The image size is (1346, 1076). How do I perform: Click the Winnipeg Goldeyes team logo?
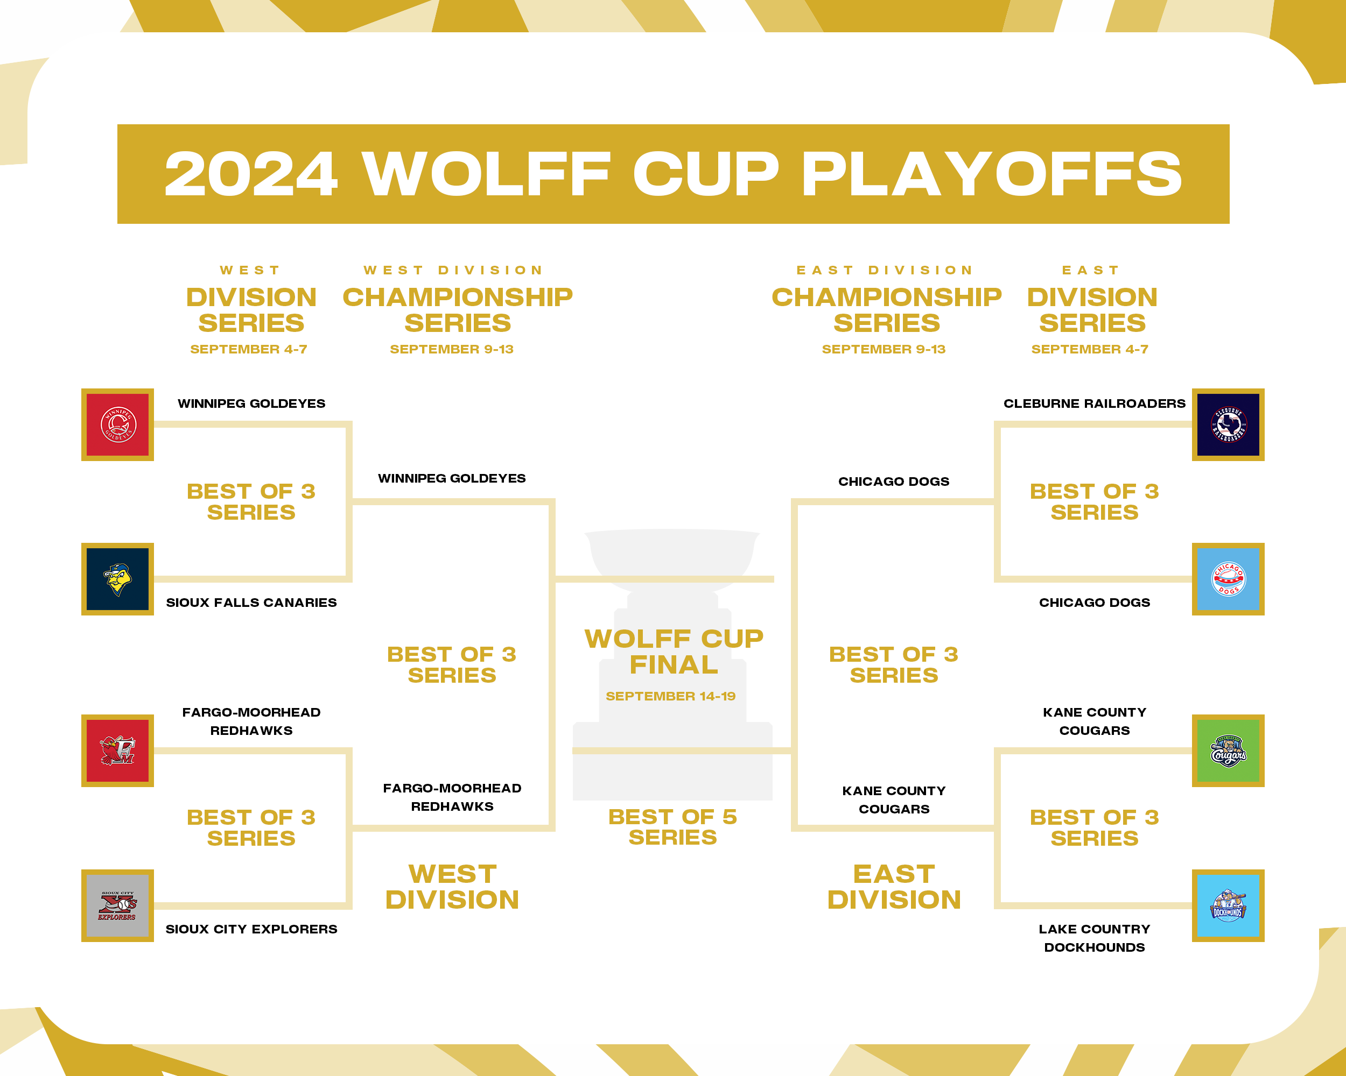(x=117, y=425)
